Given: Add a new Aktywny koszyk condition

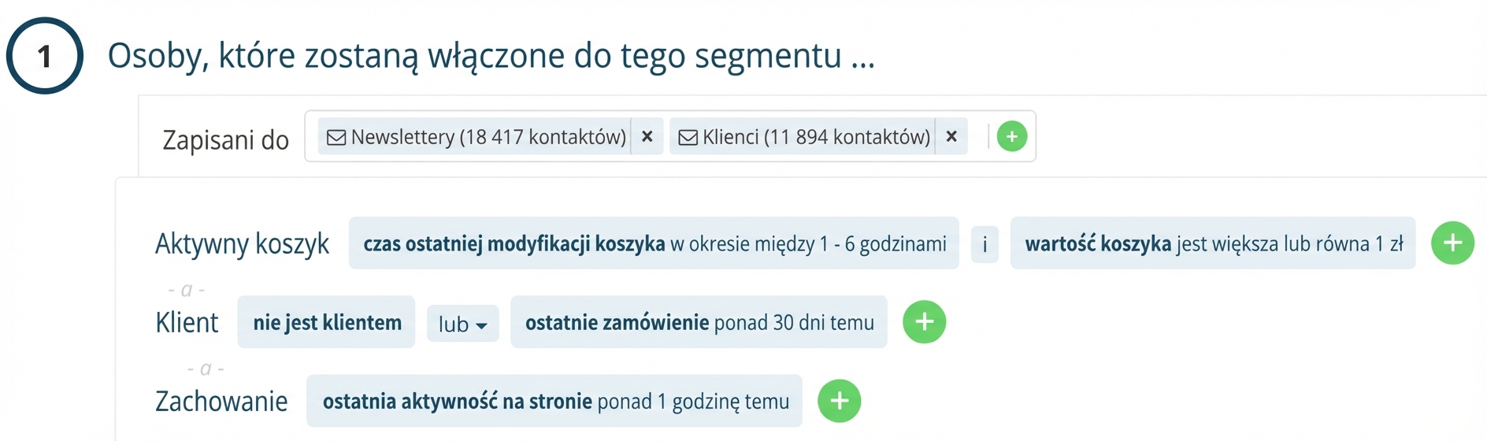Looking at the screenshot, I should pyautogui.click(x=1452, y=243).
